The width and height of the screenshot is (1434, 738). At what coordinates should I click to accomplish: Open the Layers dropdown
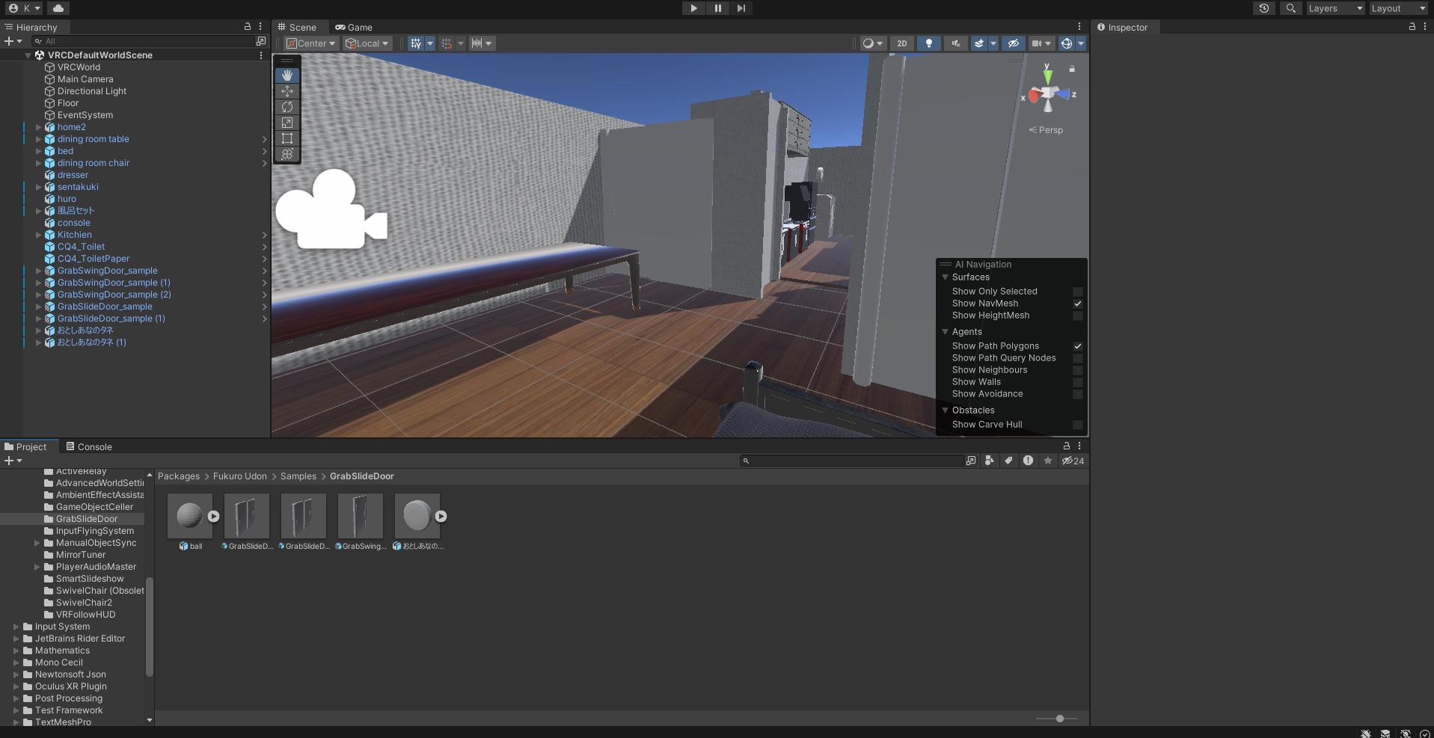(1335, 8)
